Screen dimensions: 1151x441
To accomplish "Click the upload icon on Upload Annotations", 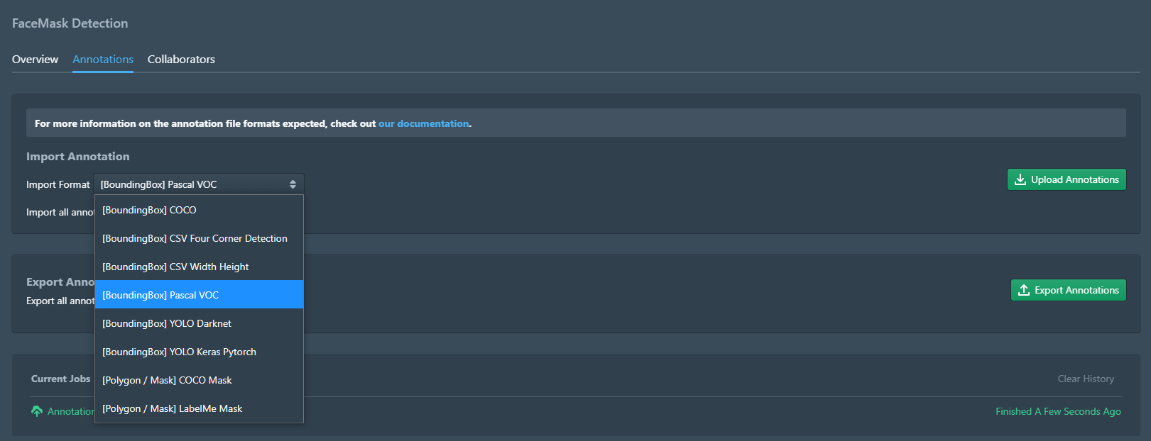I will click(1020, 179).
